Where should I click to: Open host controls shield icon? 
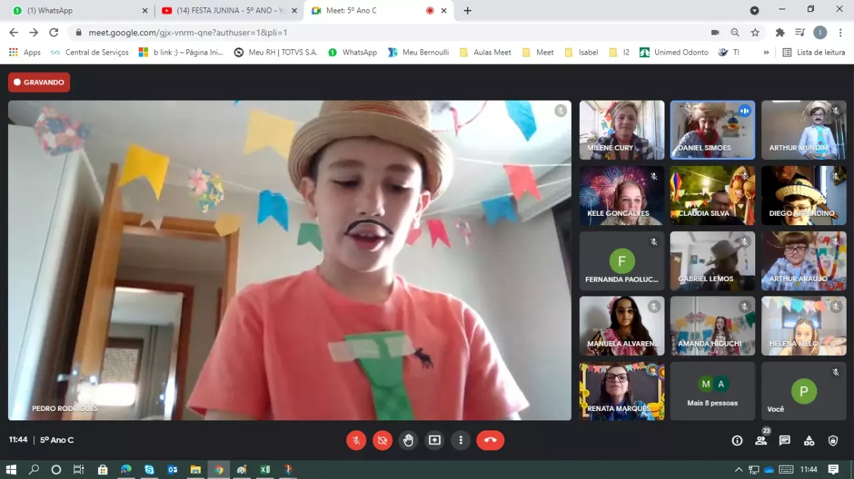click(833, 440)
